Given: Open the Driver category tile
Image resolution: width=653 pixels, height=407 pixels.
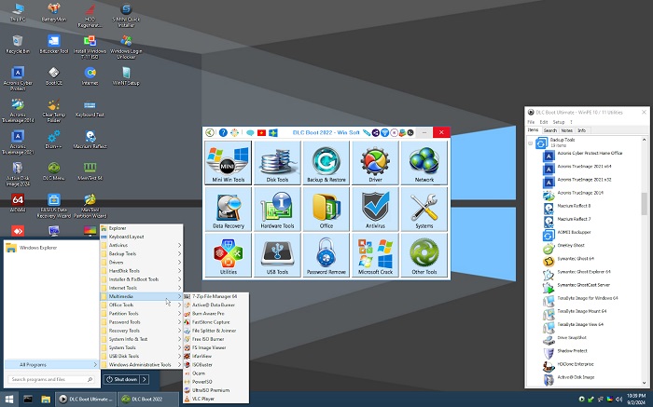Looking at the screenshot, I should tap(375, 163).
